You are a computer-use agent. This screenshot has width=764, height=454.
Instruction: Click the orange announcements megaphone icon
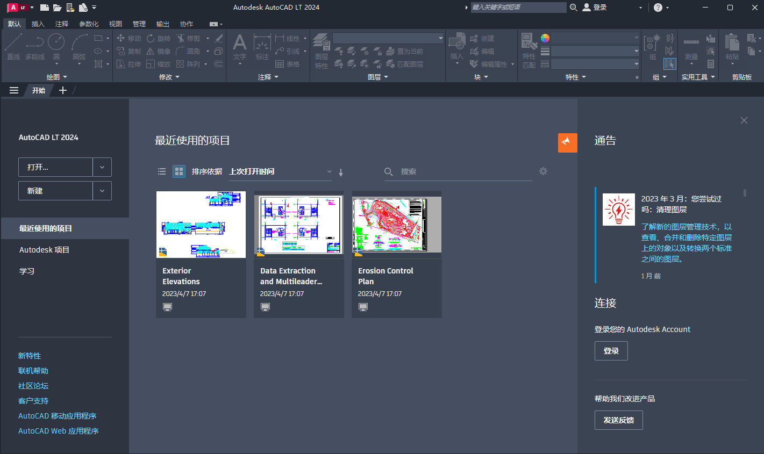point(567,142)
